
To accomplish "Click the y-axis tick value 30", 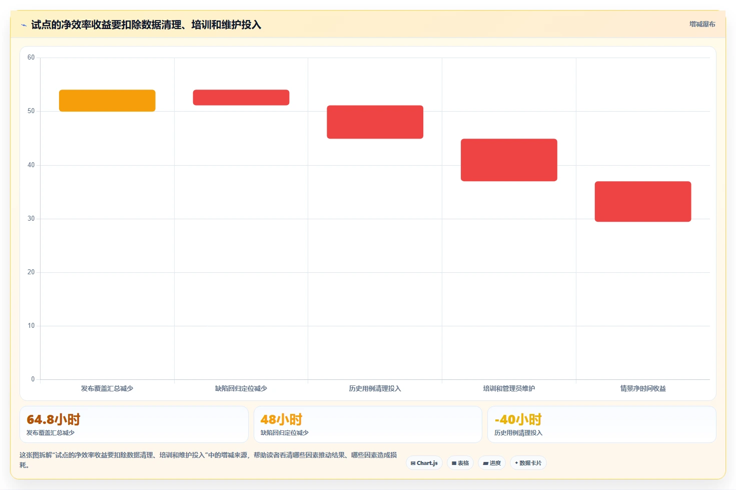I will tap(31, 219).
